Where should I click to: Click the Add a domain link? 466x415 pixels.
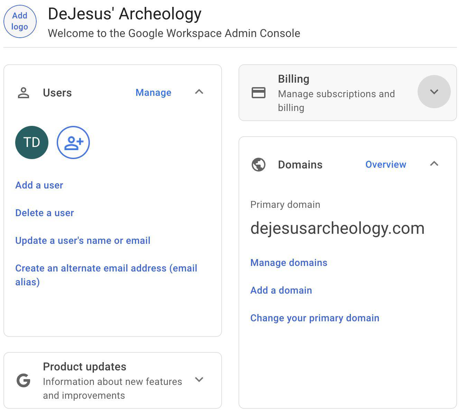click(x=281, y=290)
